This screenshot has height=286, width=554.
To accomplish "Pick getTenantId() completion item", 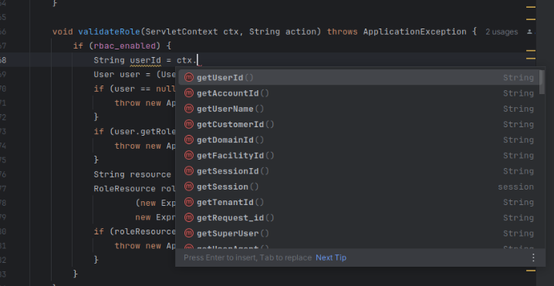I will [x=360, y=202].
